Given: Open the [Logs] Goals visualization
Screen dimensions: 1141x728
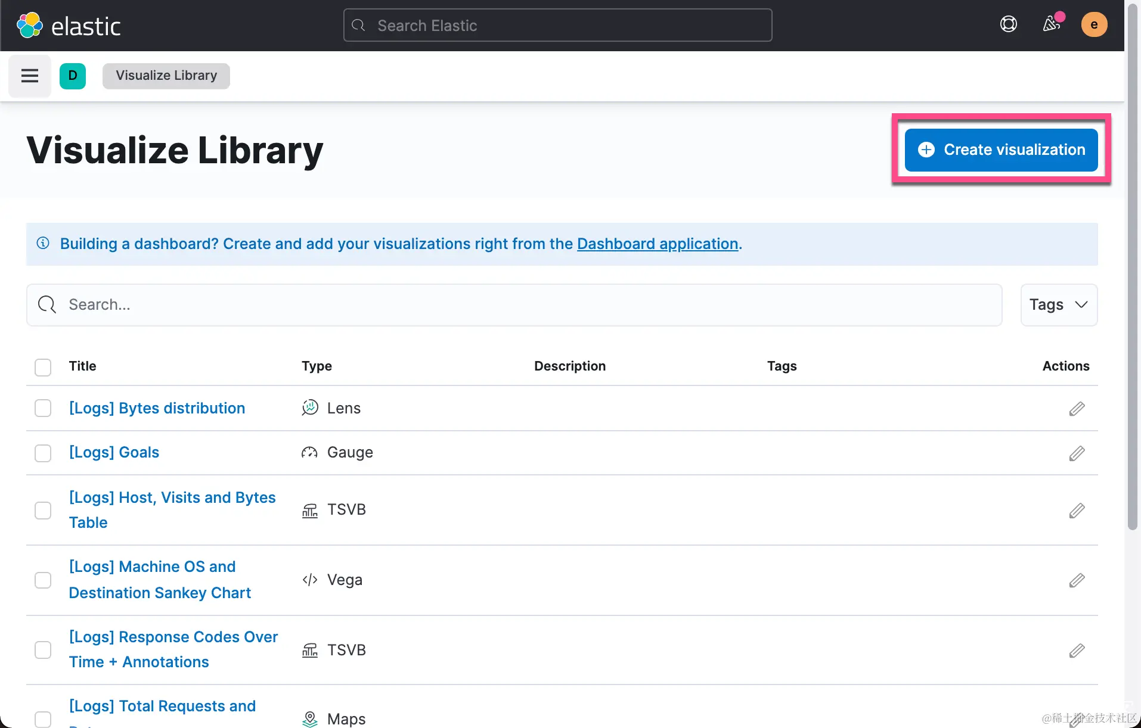Looking at the screenshot, I should (114, 452).
